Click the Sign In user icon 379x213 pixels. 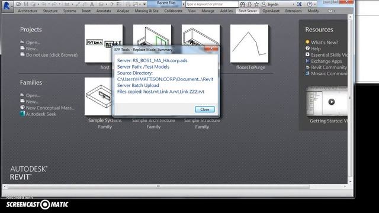[264, 4]
